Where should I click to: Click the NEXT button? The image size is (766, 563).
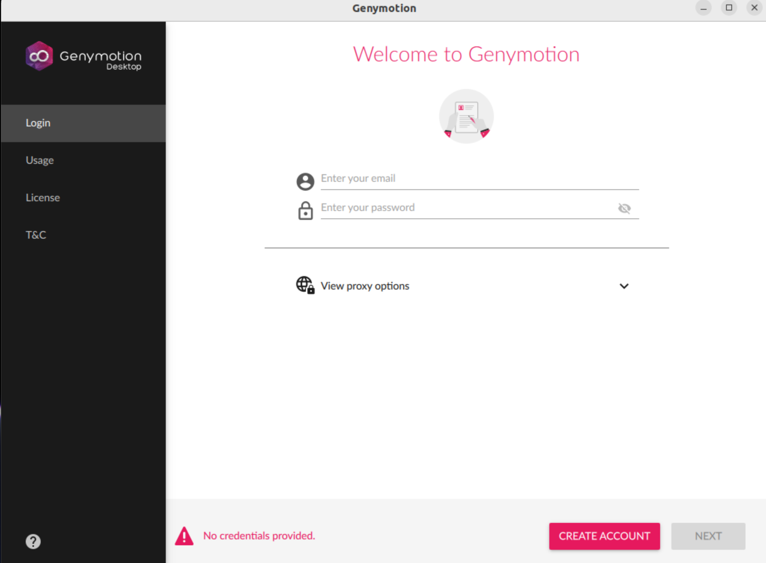click(x=708, y=536)
